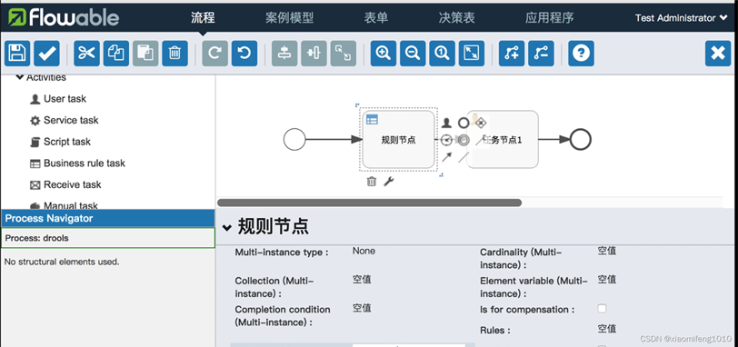This screenshot has height=347, width=738.
Task: Click the Rules property value 空值
Action: [607, 328]
